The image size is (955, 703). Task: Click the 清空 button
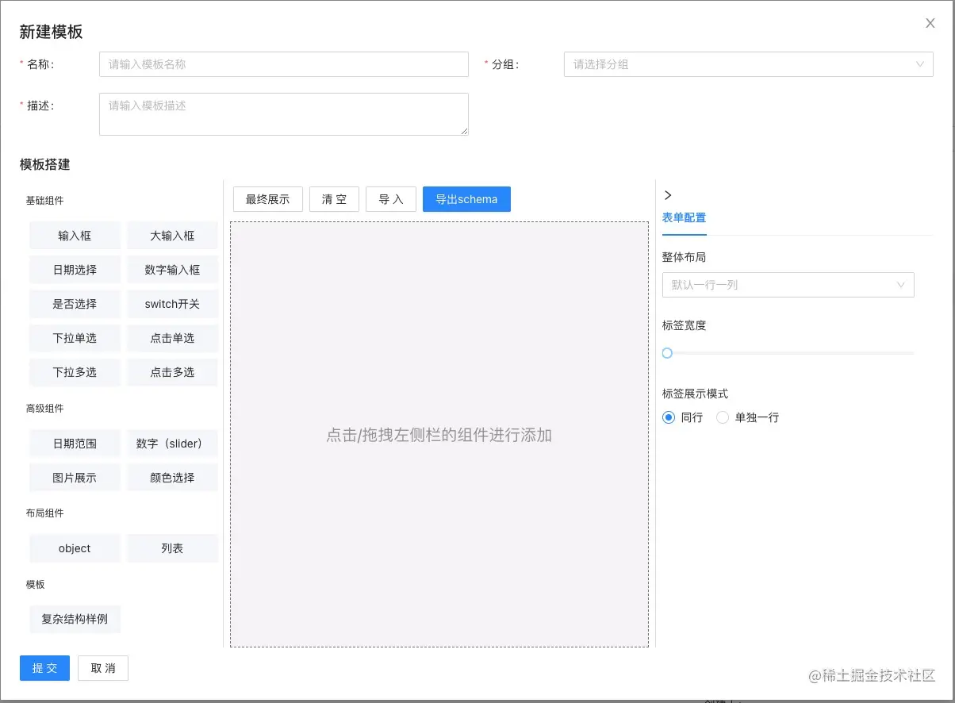[x=334, y=199]
